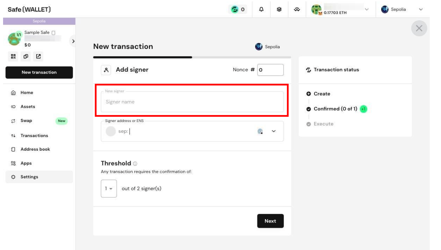441x250 pixels.
Task: Click the Next button
Action: pos(270,221)
